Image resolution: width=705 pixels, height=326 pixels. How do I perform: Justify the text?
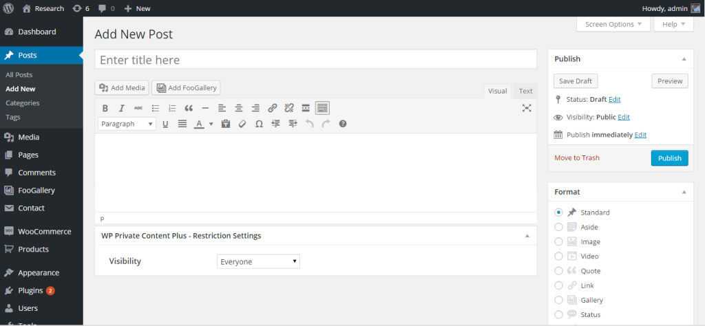[182, 124]
